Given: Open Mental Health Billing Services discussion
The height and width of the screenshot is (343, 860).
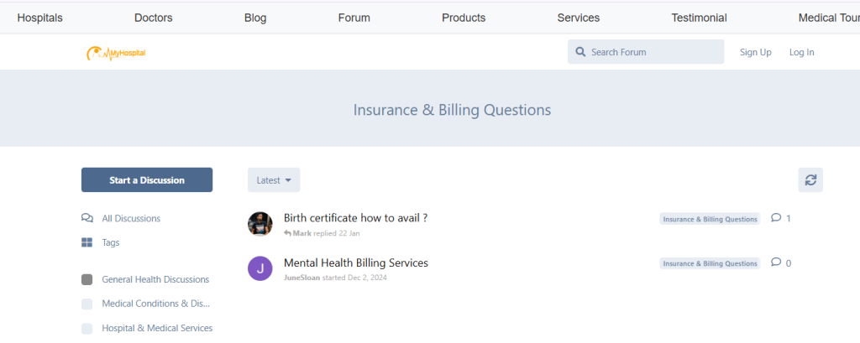Looking at the screenshot, I should click(x=356, y=262).
